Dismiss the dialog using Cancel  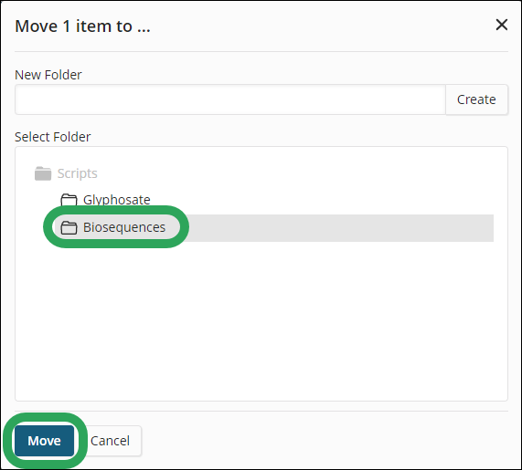pyautogui.click(x=110, y=441)
